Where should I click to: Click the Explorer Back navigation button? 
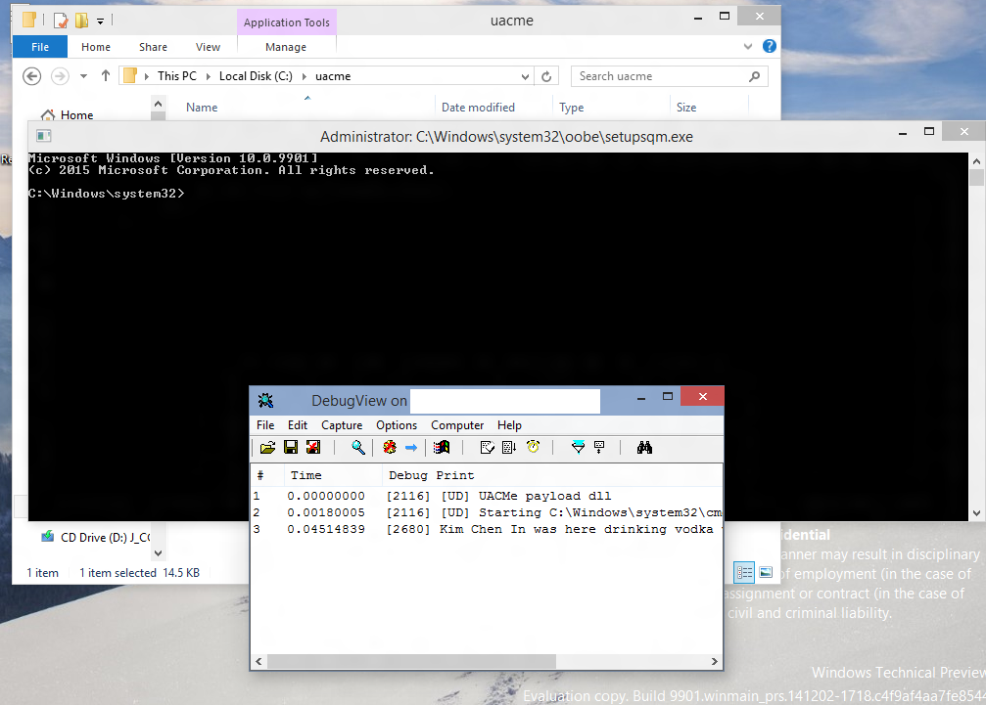(x=31, y=76)
